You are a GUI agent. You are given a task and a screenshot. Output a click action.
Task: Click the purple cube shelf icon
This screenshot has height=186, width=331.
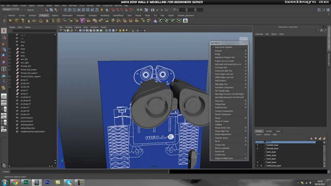(83, 21)
